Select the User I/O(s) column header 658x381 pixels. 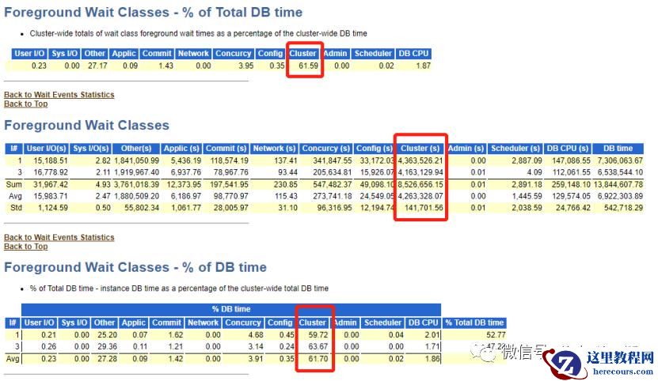46,149
